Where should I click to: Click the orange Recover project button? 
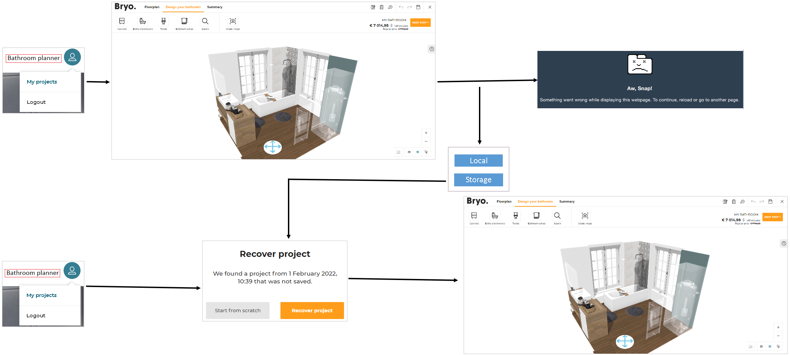point(312,311)
